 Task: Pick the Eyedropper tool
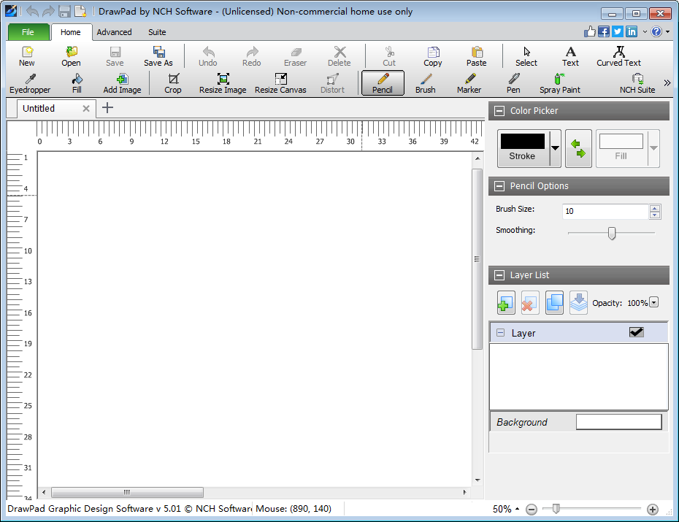[30, 83]
